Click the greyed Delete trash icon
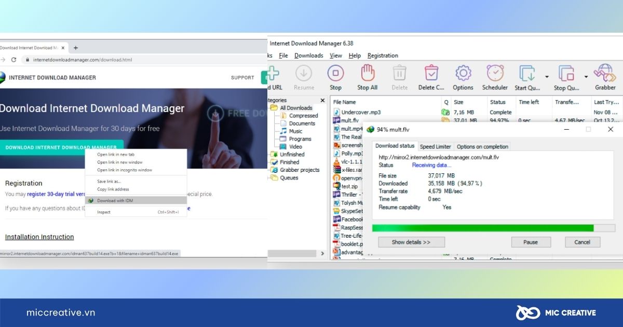 (x=399, y=73)
